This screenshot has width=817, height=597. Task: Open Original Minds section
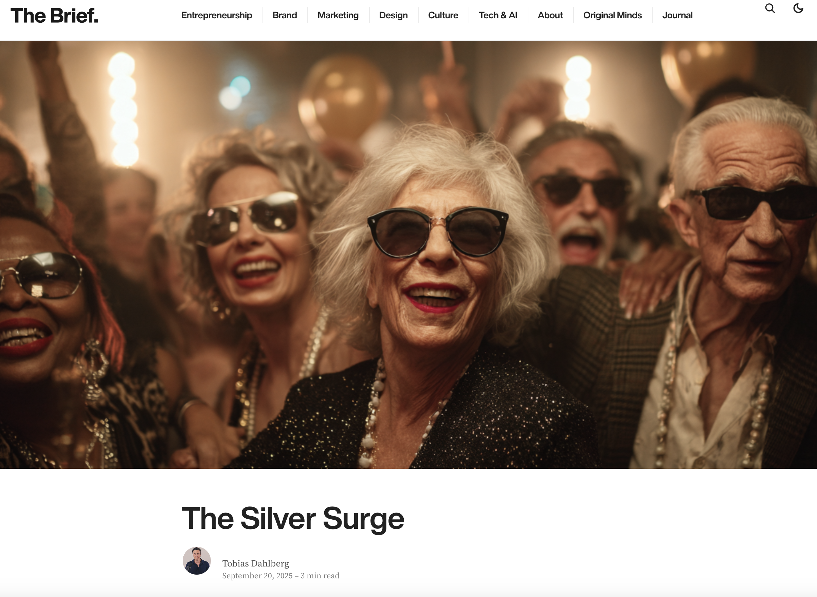point(612,15)
